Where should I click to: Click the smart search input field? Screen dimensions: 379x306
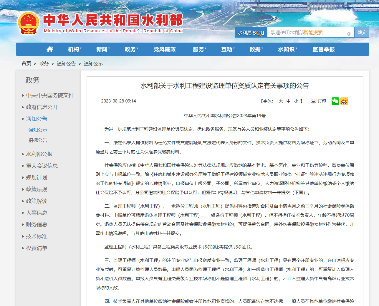click(x=306, y=33)
